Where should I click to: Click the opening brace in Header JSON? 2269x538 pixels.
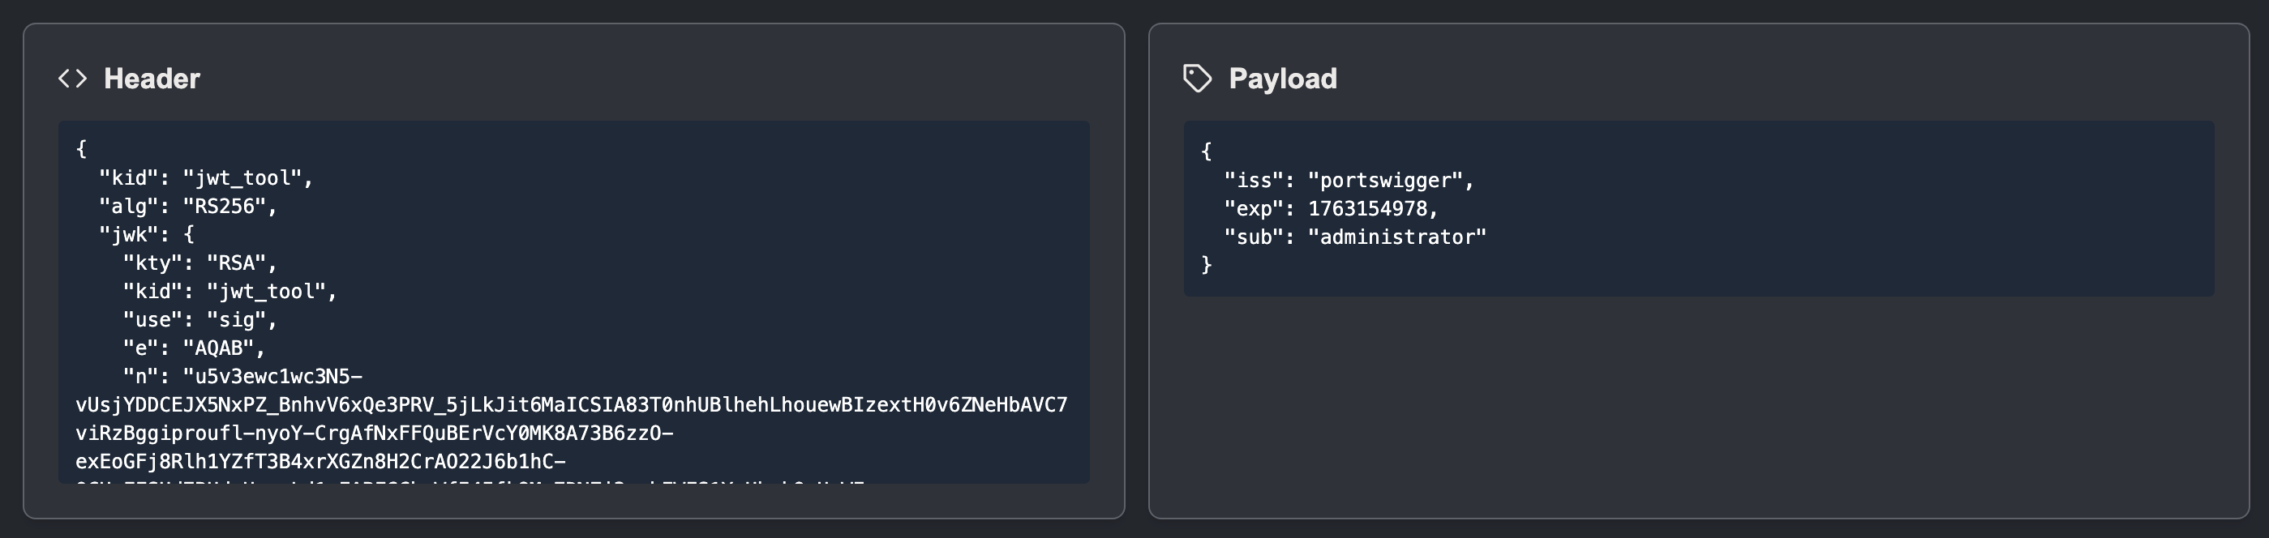pyautogui.click(x=82, y=149)
